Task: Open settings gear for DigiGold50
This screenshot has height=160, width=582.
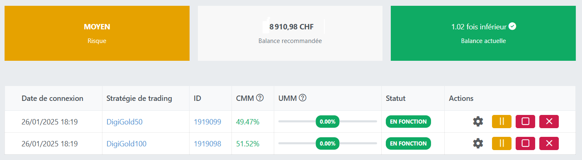Action: pyautogui.click(x=478, y=122)
